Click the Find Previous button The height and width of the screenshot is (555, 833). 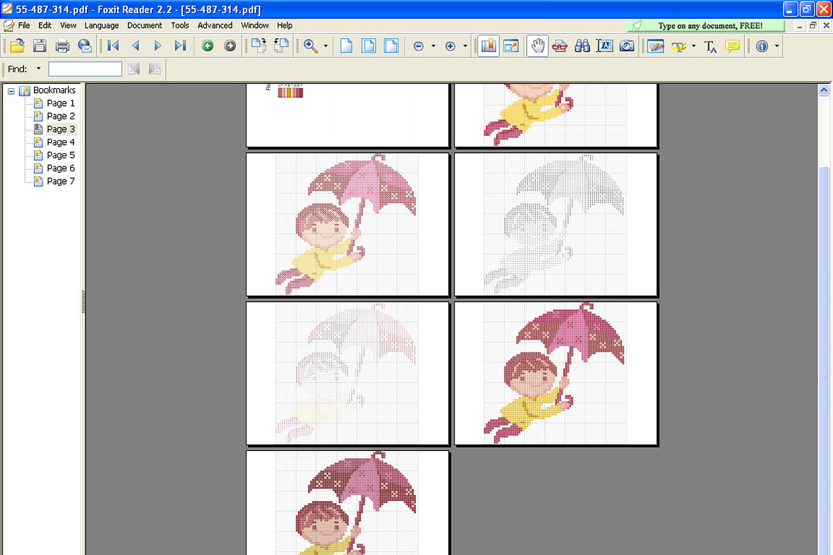pos(134,69)
